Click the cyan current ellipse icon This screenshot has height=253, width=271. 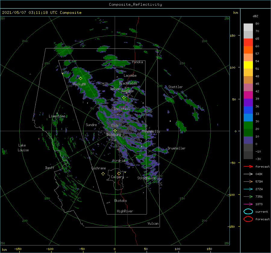pyautogui.click(x=248, y=211)
